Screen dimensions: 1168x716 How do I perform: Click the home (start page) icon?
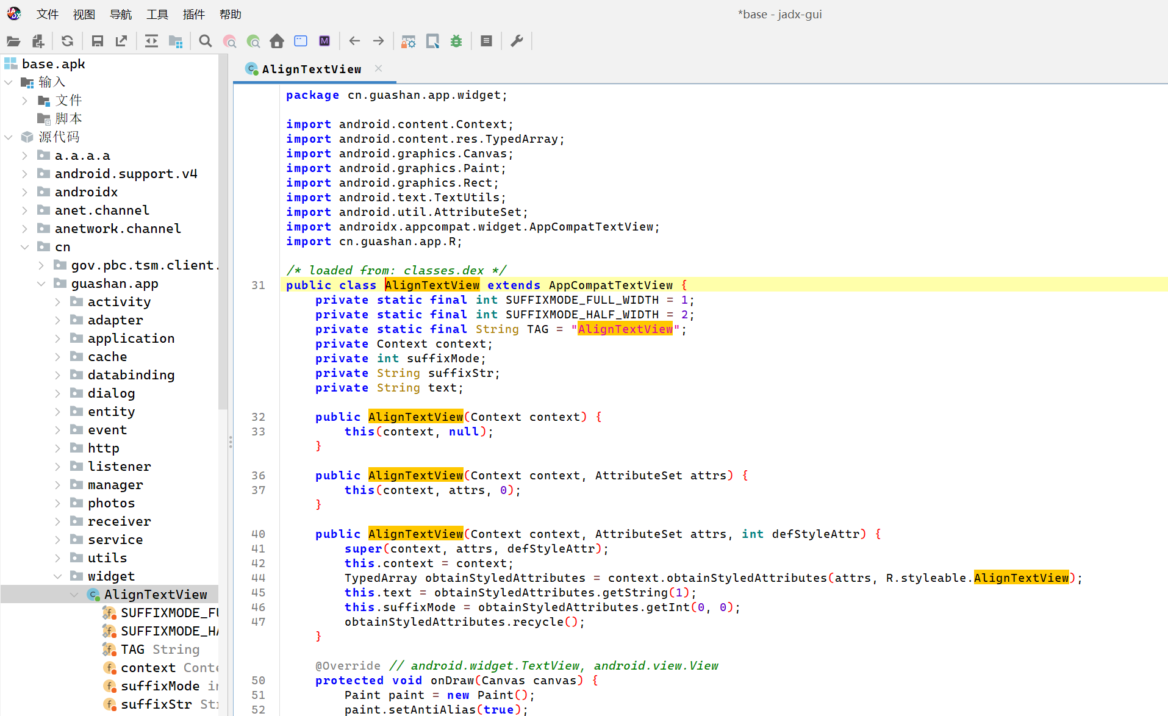click(x=277, y=41)
